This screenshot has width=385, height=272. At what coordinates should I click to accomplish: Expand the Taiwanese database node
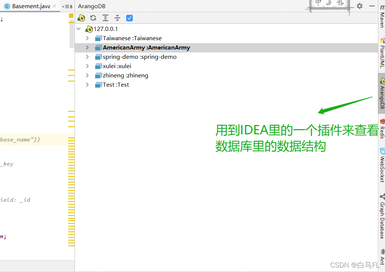[x=87, y=38]
